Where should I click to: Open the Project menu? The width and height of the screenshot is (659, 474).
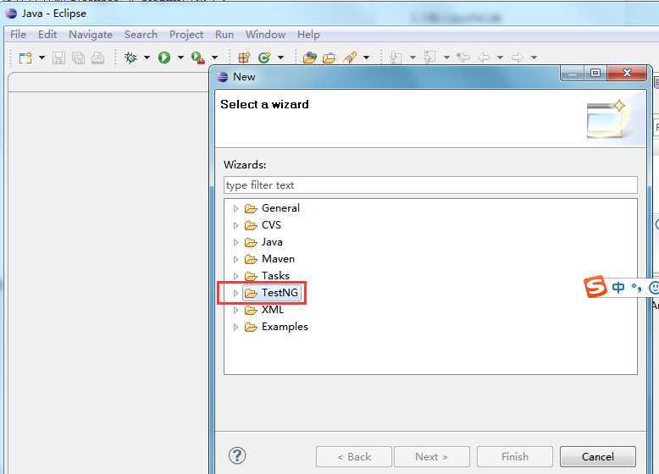coord(186,35)
